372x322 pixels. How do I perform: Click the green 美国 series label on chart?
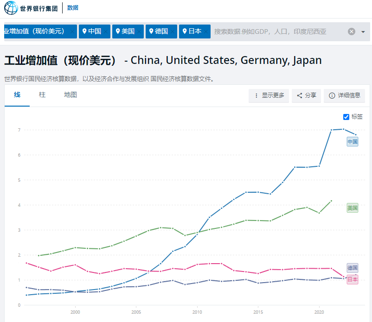[x=353, y=208]
